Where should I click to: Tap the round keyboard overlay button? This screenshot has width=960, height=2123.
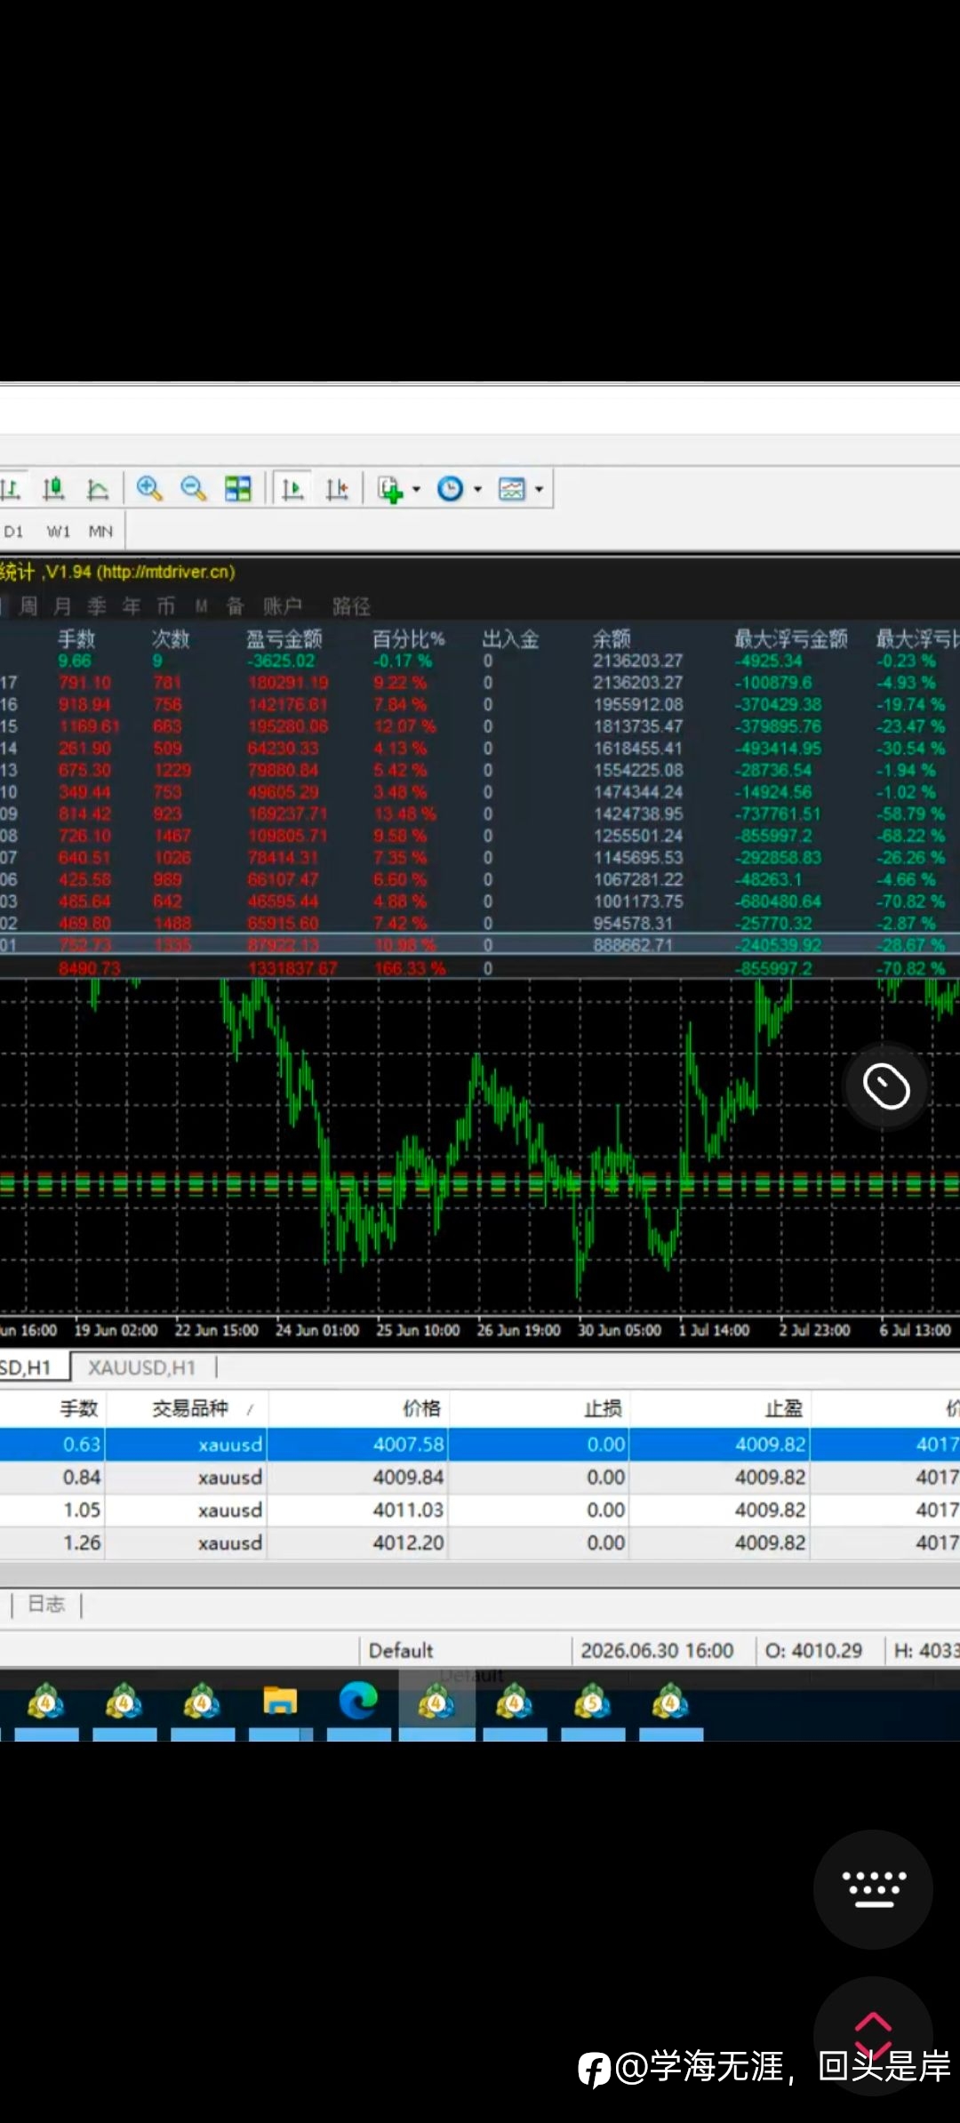pos(873,1889)
